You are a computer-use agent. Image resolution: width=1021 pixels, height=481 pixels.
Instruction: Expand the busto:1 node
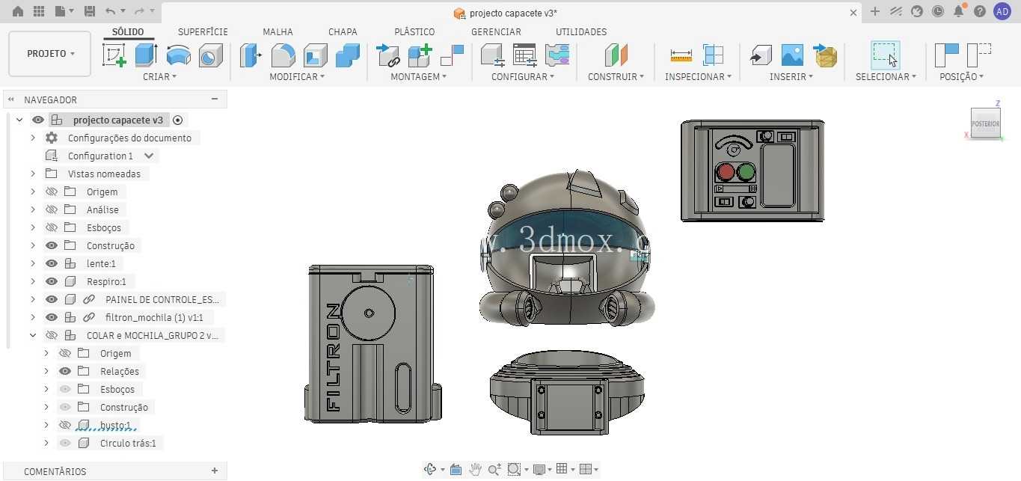pyautogui.click(x=46, y=425)
